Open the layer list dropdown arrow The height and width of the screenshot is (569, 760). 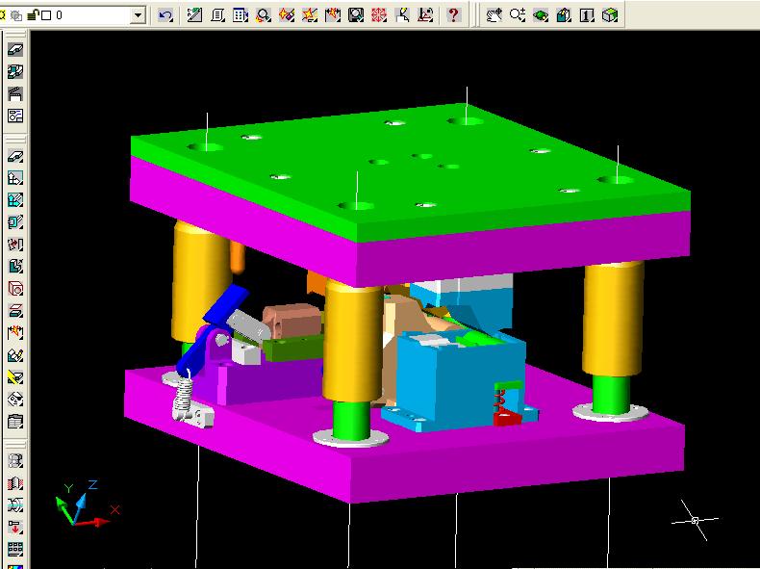pyautogui.click(x=139, y=15)
